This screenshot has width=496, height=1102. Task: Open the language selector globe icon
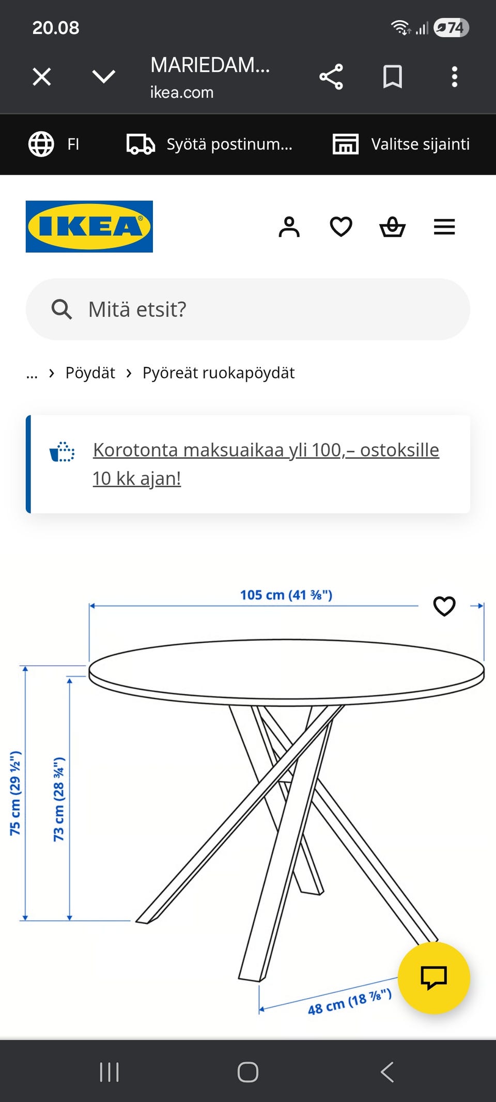[x=41, y=144]
